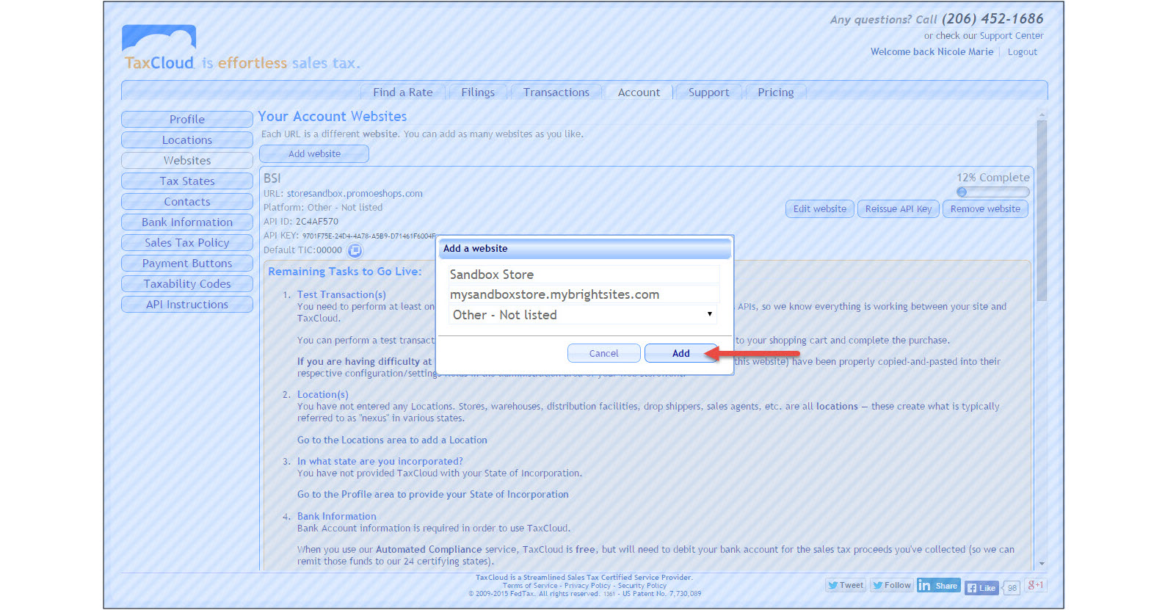Select Sales Tax Policy in the sidebar

[x=187, y=243]
